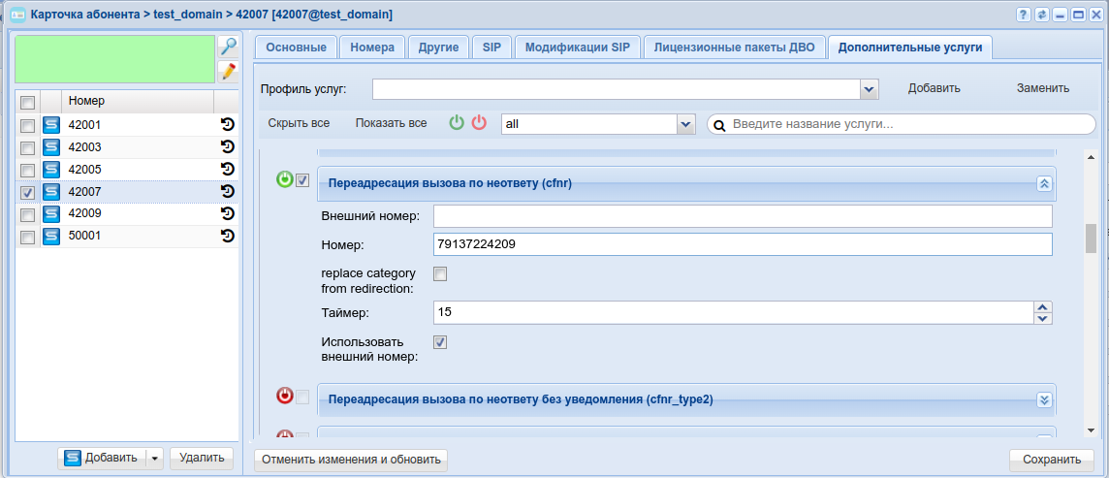Open the Номера tab
1109x478 pixels.
click(x=372, y=48)
